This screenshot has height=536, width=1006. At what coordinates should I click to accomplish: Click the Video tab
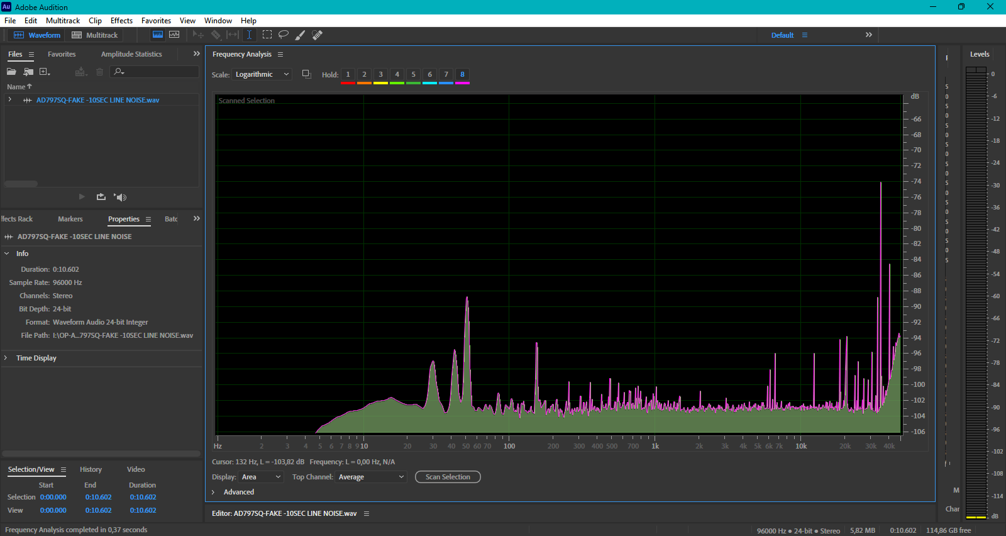(136, 469)
